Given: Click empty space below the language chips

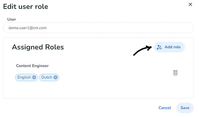Looking at the screenshot, I should point(58,90).
